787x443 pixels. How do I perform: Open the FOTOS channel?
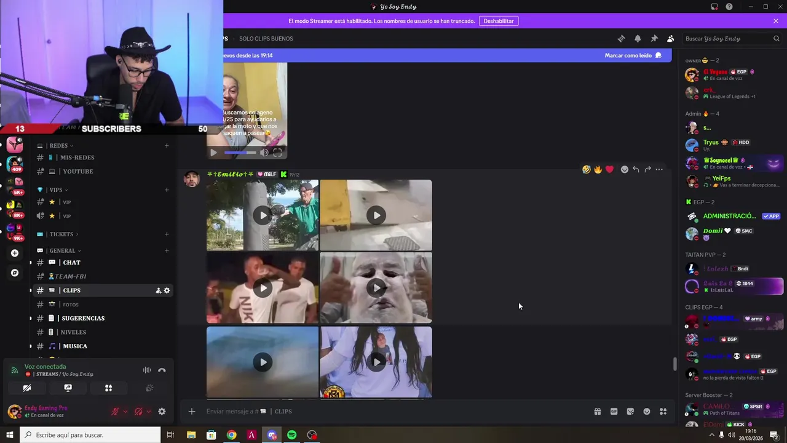tap(102, 305)
